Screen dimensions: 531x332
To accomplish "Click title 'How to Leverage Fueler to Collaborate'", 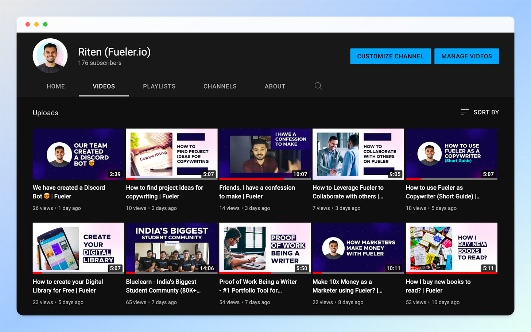I will coord(348,192).
